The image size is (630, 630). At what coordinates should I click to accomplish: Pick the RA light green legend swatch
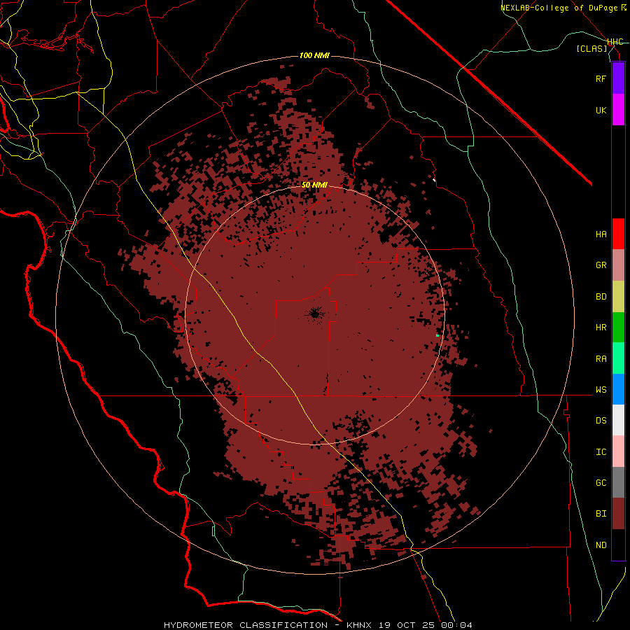[618, 358]
